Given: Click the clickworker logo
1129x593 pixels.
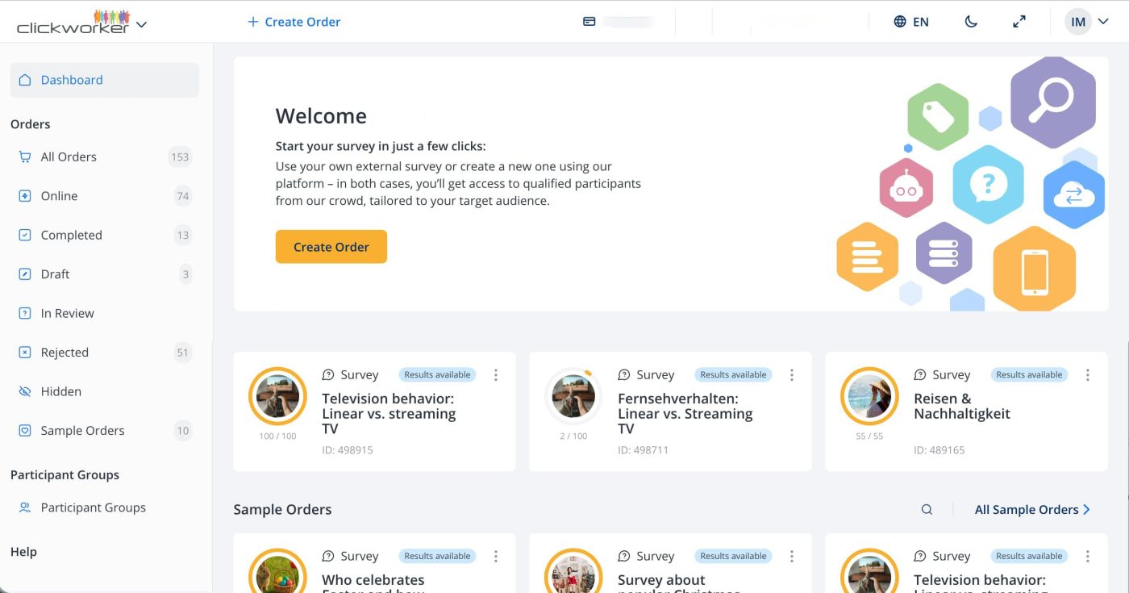Looking at the screenshot, I should tap(73, 22).
